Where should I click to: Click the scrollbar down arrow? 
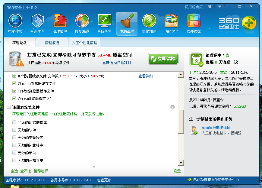tap(181, 163)
